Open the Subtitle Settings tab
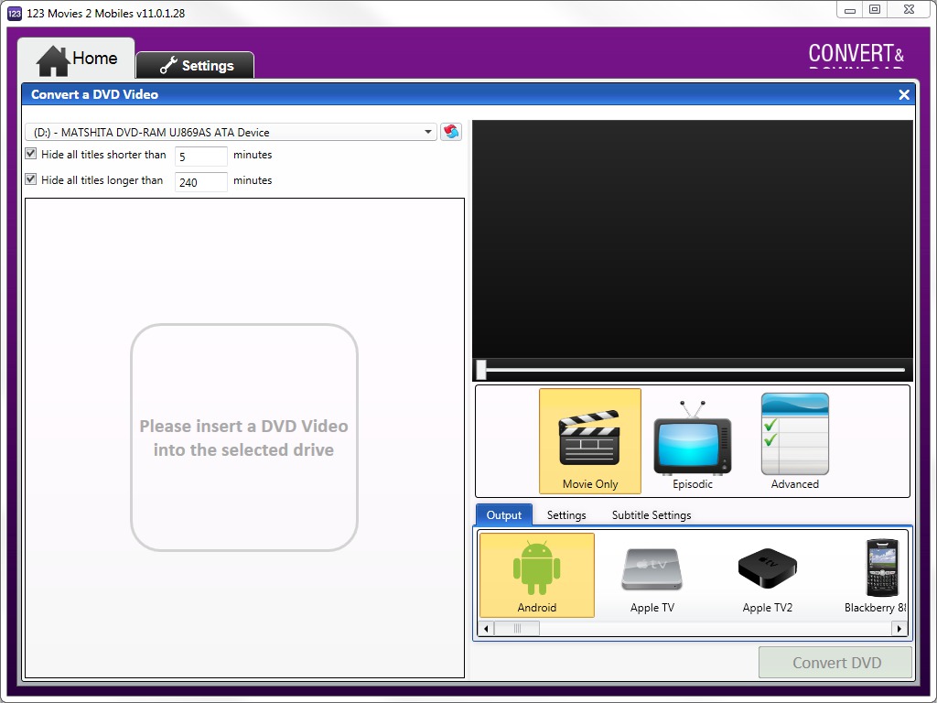This screenshot has height=703, width=937. tap(652, 514)
